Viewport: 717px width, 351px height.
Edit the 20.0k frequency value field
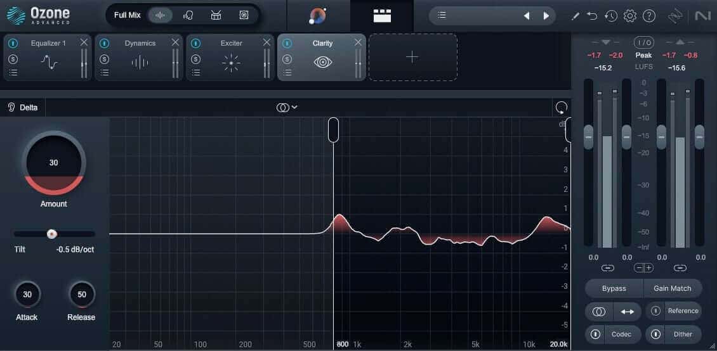click(x=559, y=344)
